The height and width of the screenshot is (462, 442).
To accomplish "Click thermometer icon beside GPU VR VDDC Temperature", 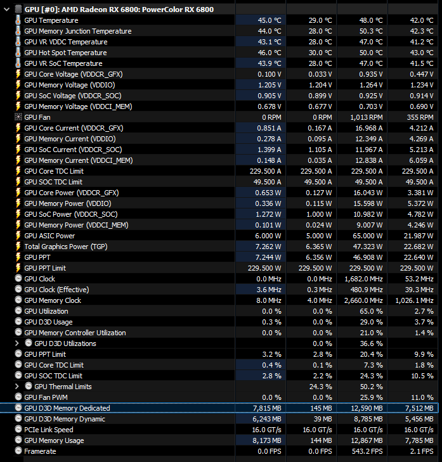I will click(18, 42).
